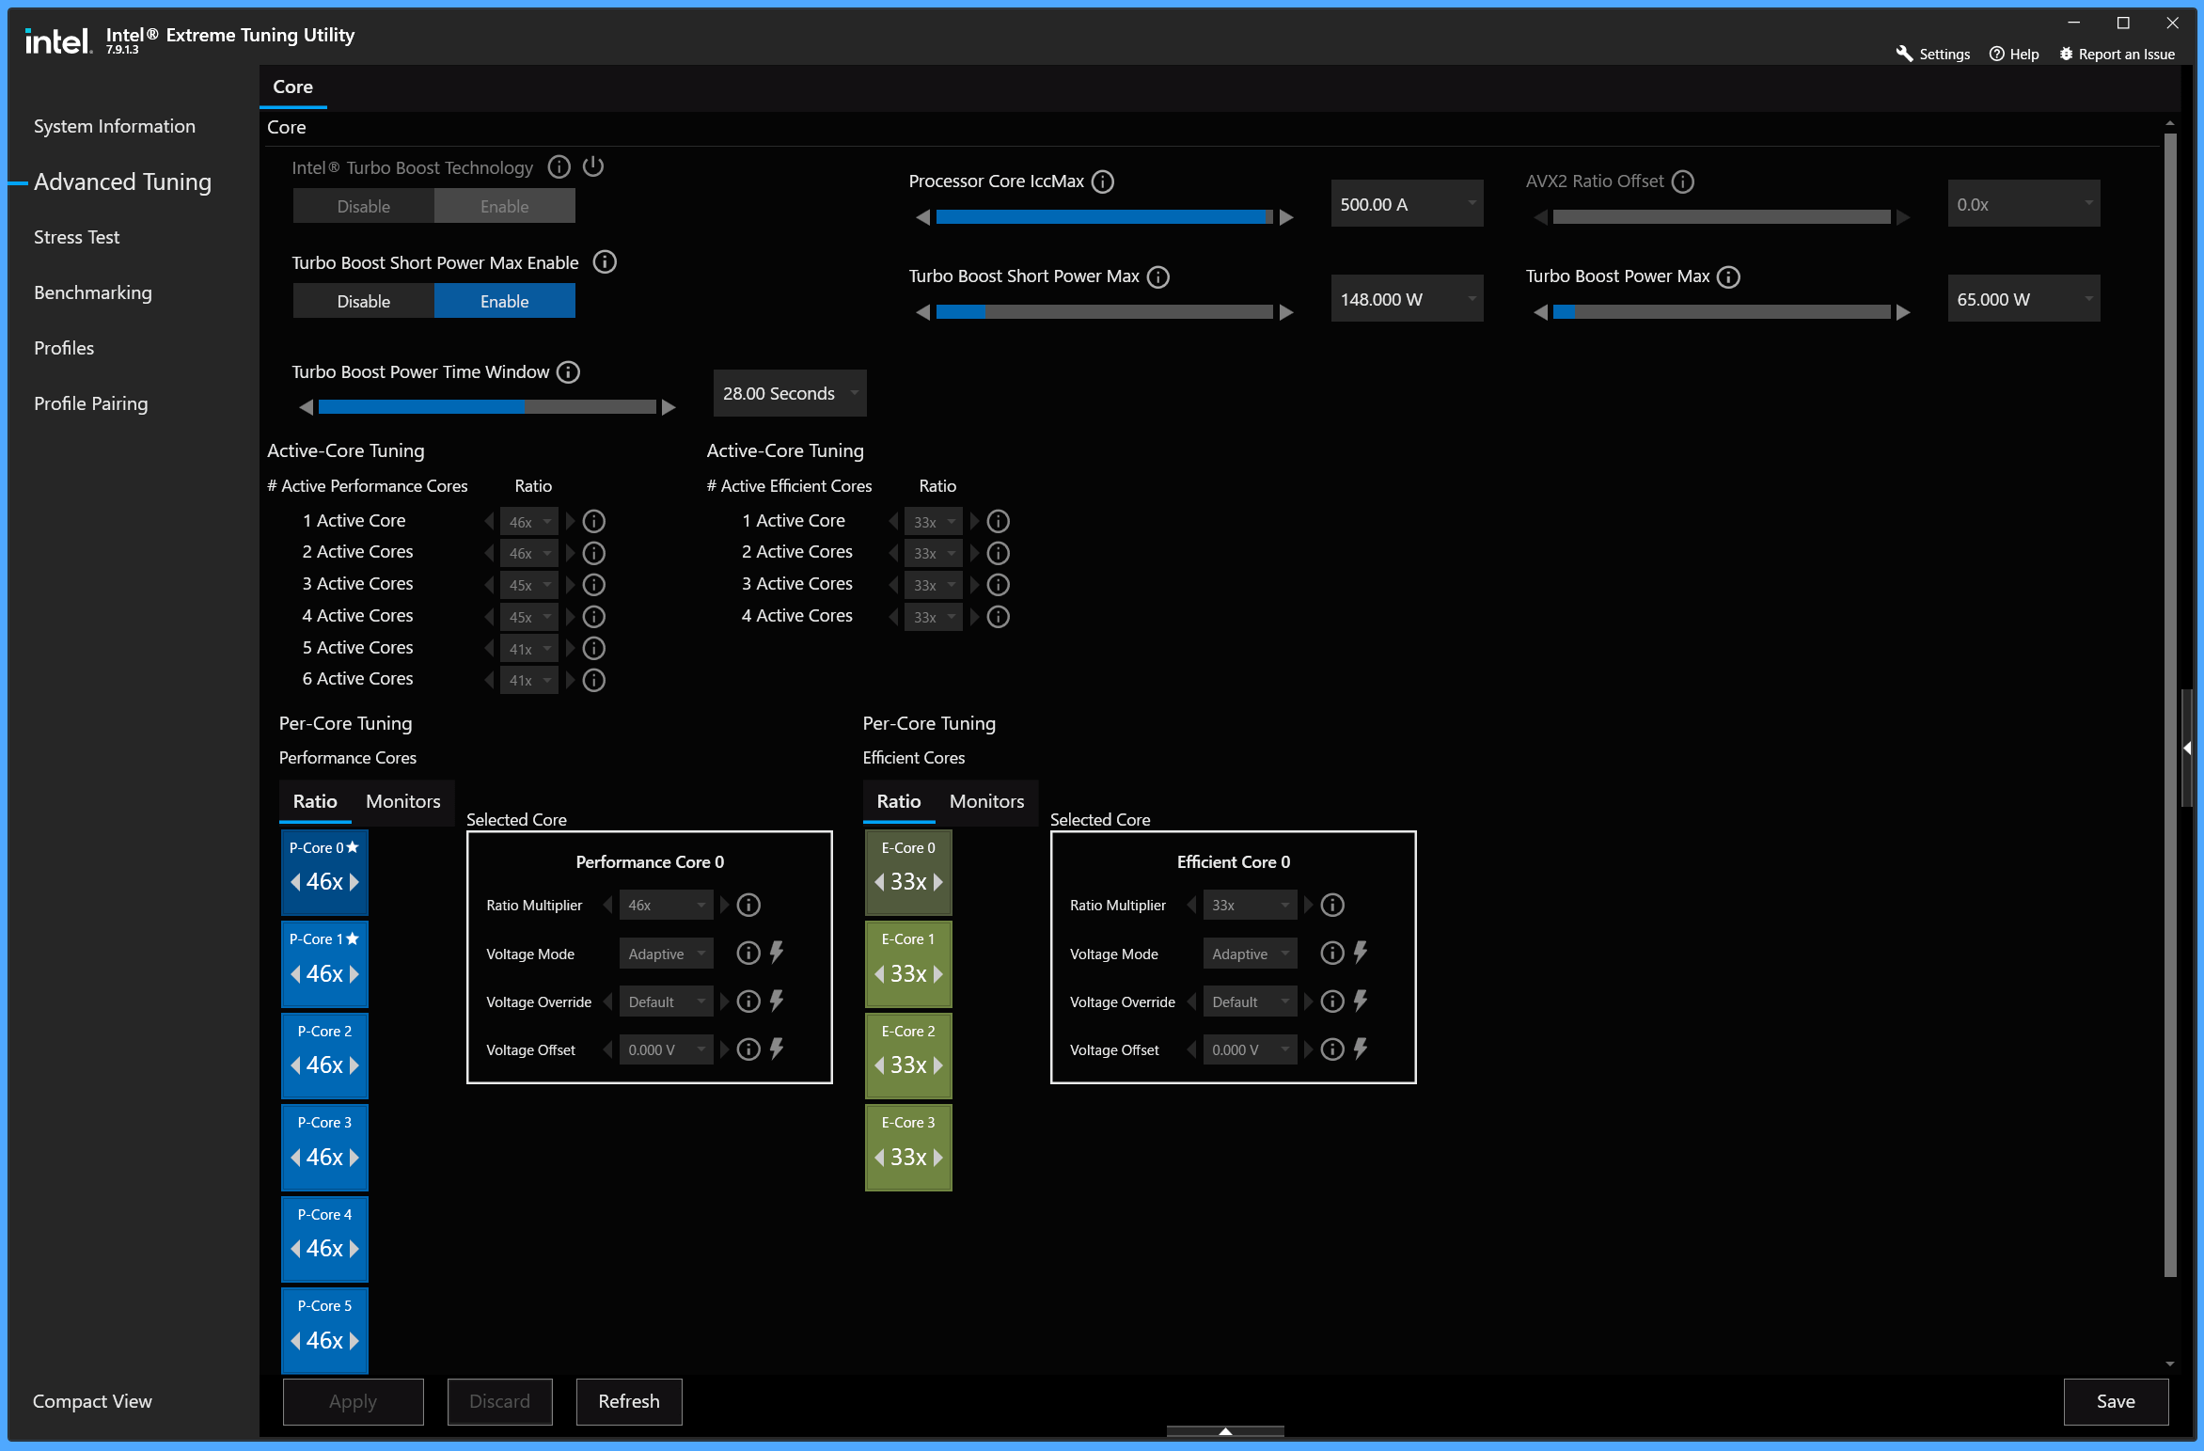This screenshot has height=1451, width=2204.
Task: Open Profiles section
Action: 64,348
